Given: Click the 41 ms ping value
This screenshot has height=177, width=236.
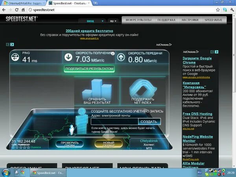Looking at the screenshot, I should 29,60.
